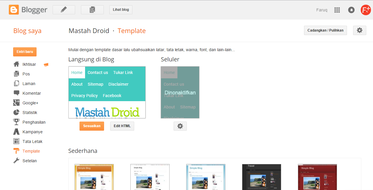Click the Mastah Droid blog title
Viewport: 373px width, 190px height.
point(89,31)
